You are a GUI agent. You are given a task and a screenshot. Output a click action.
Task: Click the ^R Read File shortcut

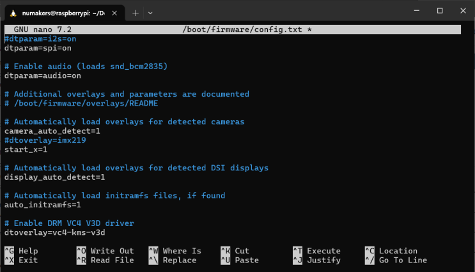pyautogui.click(x=105, y=260)
